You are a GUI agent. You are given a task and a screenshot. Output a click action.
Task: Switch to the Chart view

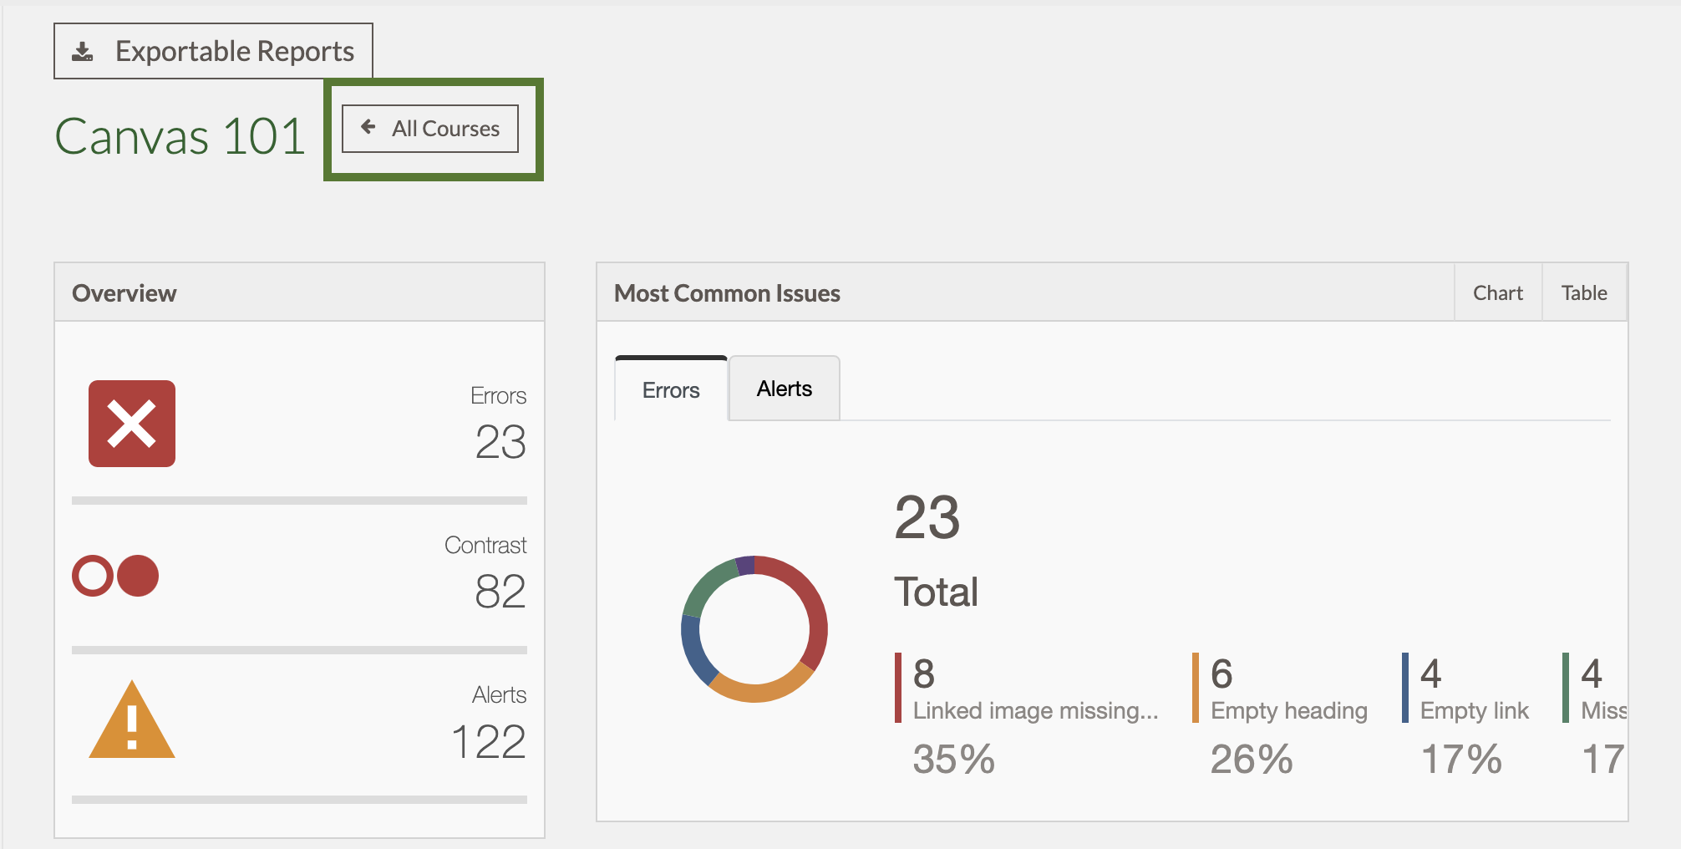pyautogui.click(x=1498, y=293)
